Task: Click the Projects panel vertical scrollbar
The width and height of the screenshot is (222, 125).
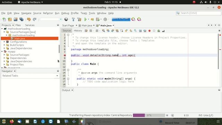Action: 59,49
